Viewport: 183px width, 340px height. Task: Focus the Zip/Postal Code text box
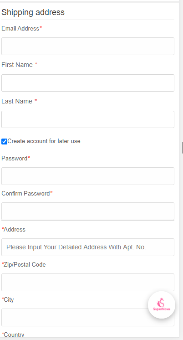(x=88, y=282)
